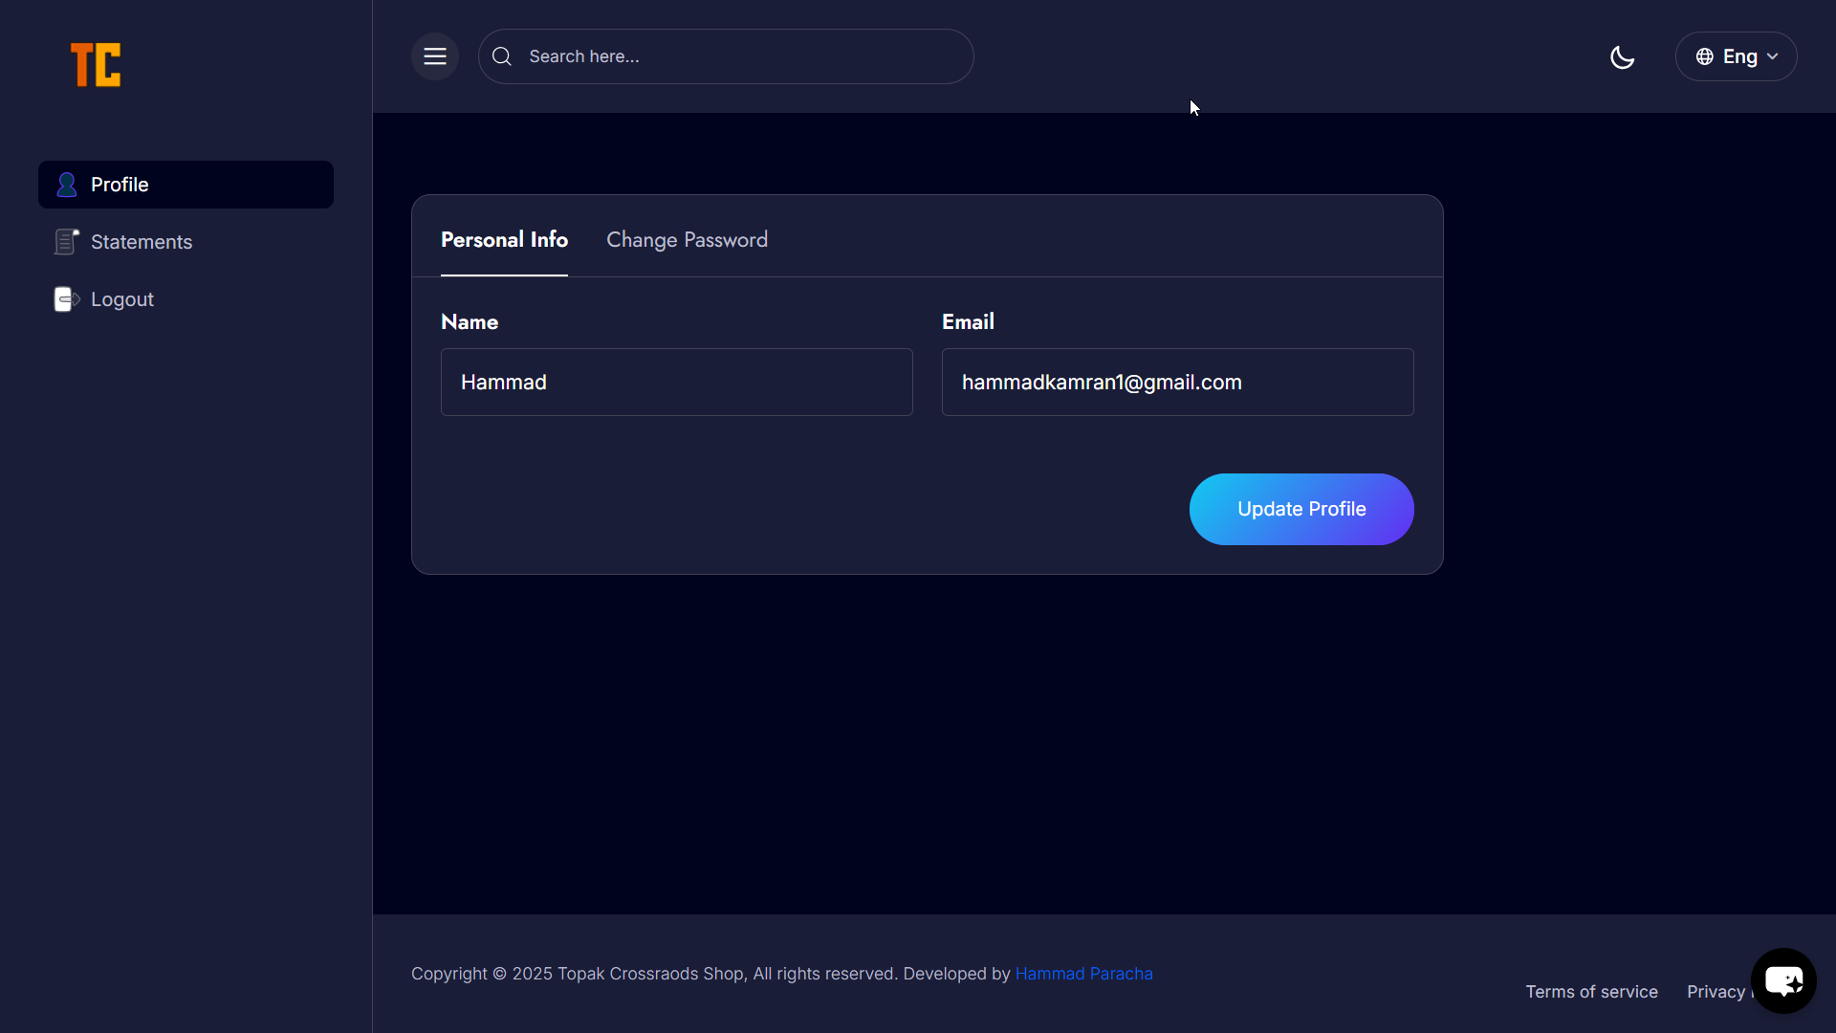Viewport: 1836px width, 1033px height.
Task: Open the Terms of service link
Action: tap(1591, 992)
